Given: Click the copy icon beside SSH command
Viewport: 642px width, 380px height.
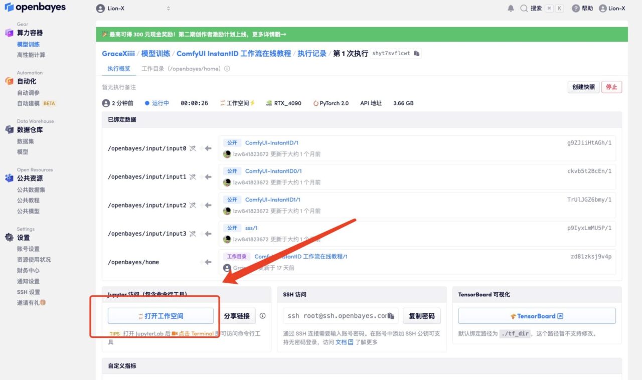Looking at the screenshot, I should [x=391, y=316].
